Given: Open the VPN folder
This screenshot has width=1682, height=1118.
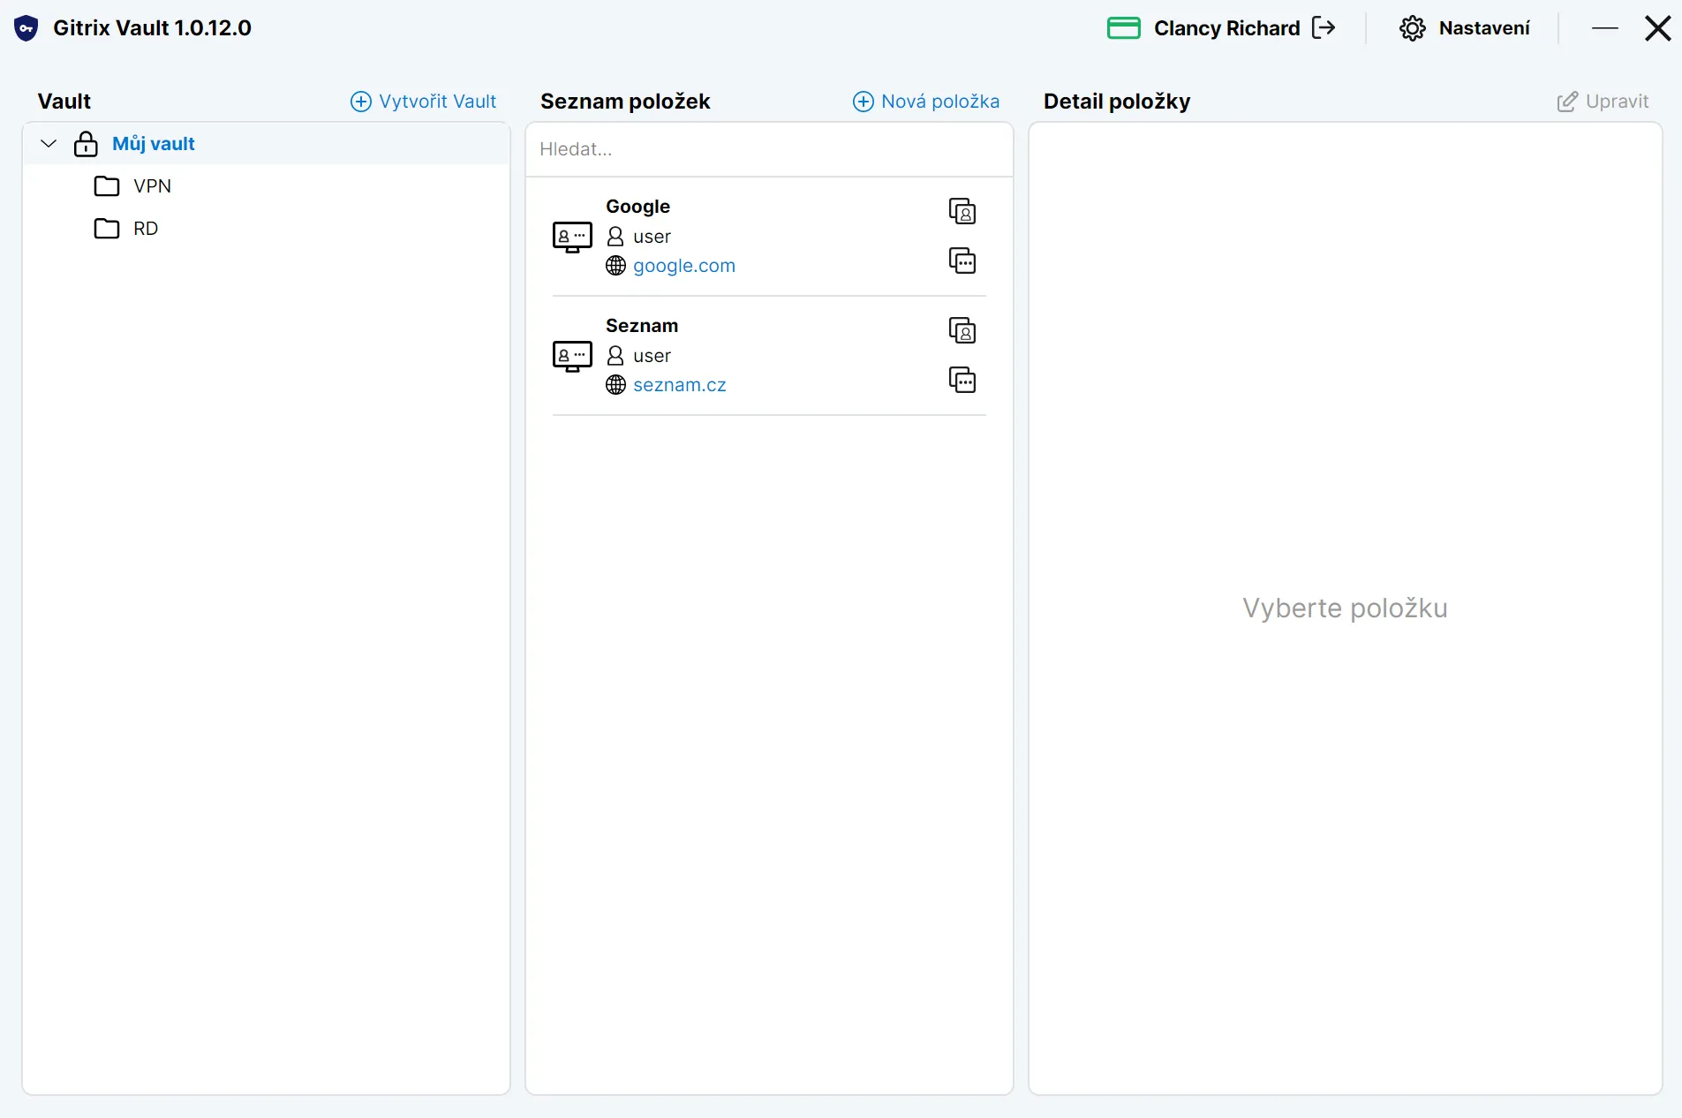Looking at the screenshot, I should 153,186.
